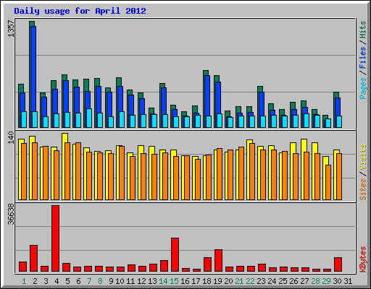
Task: Click day label 18 on the x-axis
Action: pos(207,281)
